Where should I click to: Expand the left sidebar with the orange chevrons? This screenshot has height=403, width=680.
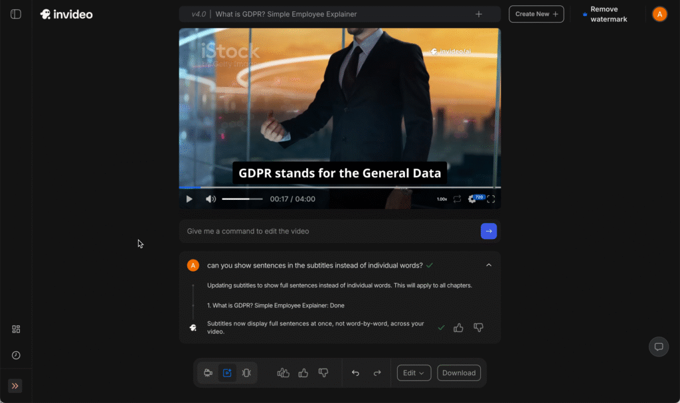pos(15,386)
